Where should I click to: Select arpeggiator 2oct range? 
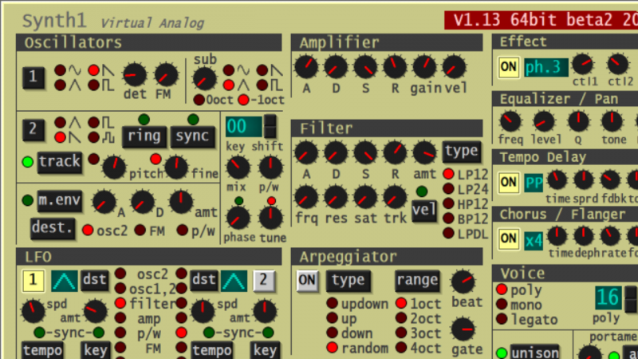(x=401, y=318)
